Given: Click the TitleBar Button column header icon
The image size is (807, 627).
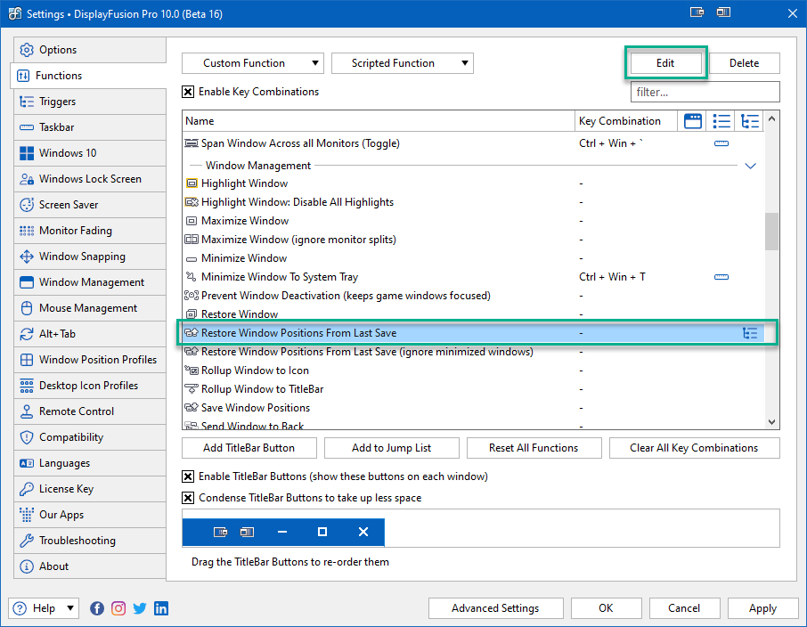Looking at the screenshot, I should tap(692, 121).
